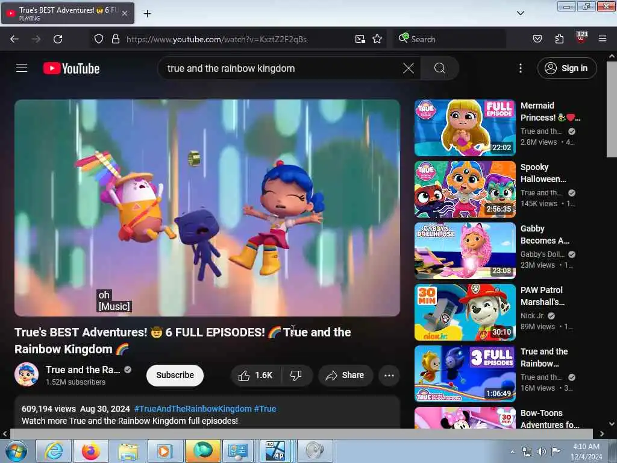Open PAW Patrol Marshall's video thumbnail
This screenshot has width=617, height=463.
tap(465, 312)
